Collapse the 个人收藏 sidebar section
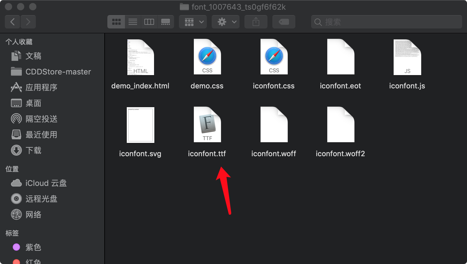The height and width of the screenshot is (264, 467). pos(19,42)
